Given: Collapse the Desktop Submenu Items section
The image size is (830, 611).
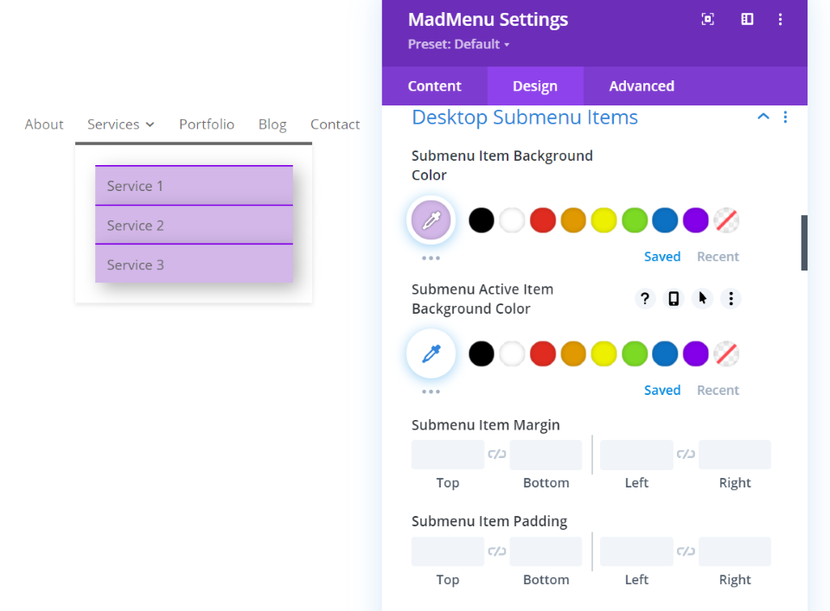Looking at the screenshot, I should (x=763, y=118).
